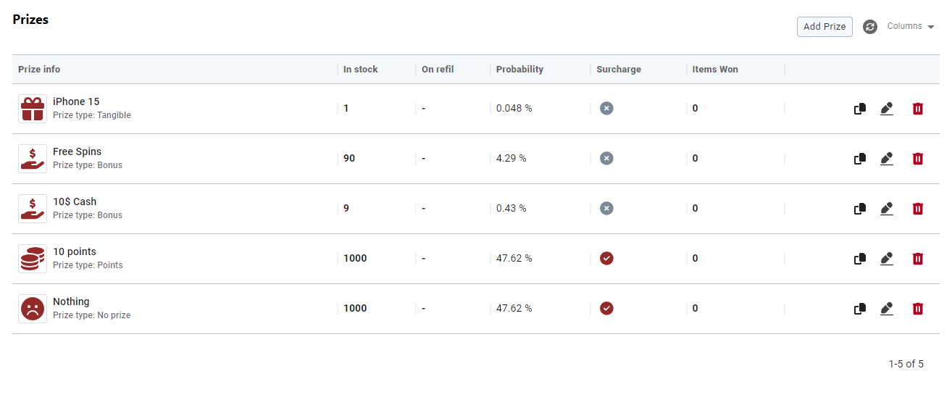Delete the 10$ Cash prize

918,209
